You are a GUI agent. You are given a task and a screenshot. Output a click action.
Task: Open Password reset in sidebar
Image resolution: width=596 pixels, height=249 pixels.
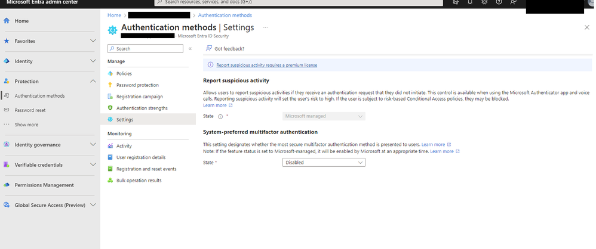click(30, 110)
